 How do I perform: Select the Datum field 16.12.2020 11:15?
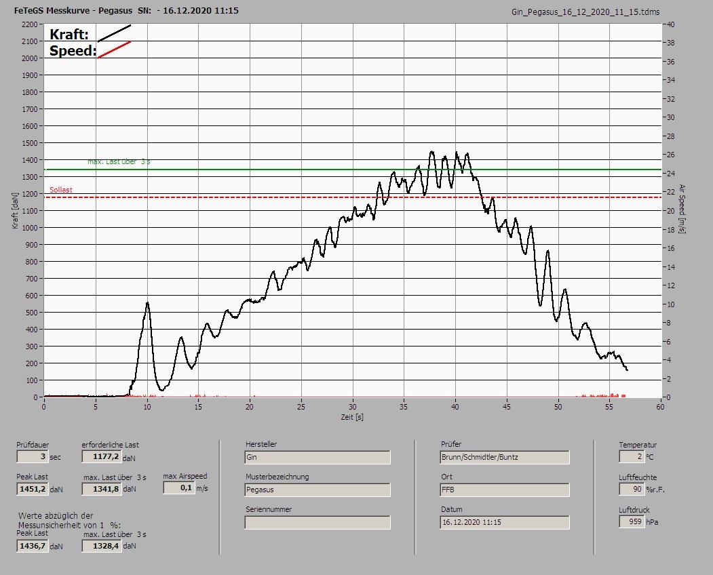pyautogui.click(x=505, y=522)
